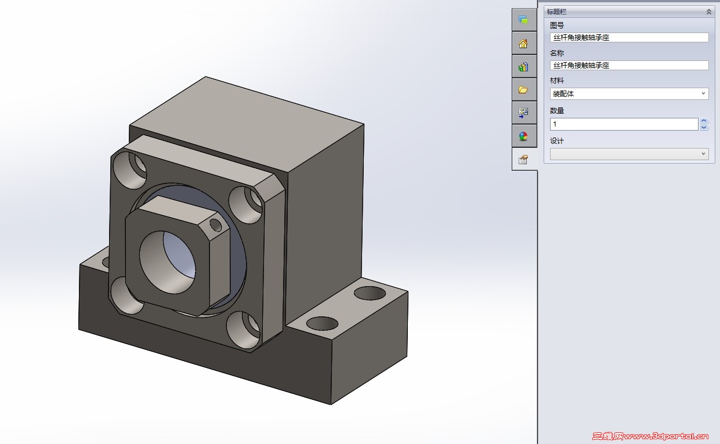Screen dimensions: 720x444
Task: Click the 设计 label
Action: pyautogui.click(x=557, y=141)
